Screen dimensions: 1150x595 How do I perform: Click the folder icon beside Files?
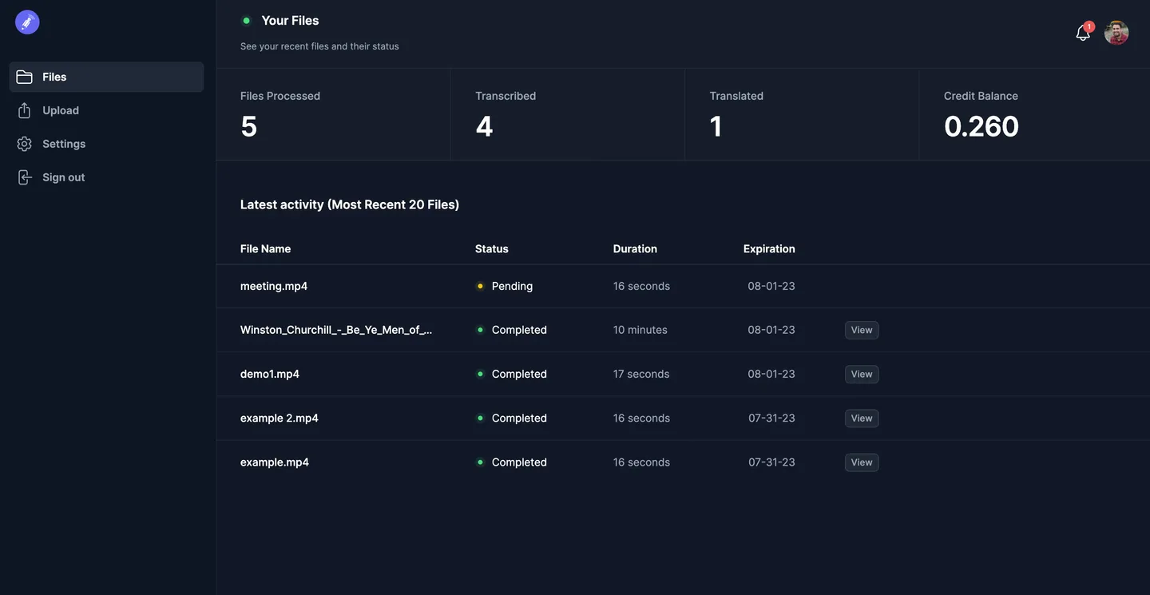pos(25,77)
